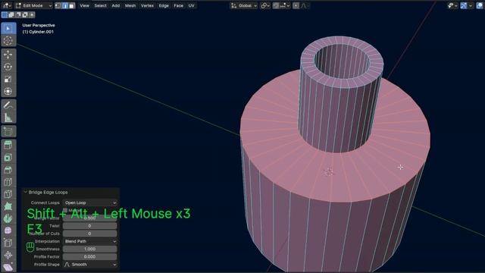485x273 pixels.
Task: Set the new-selection mode icon
Action: tap(5, 15)
